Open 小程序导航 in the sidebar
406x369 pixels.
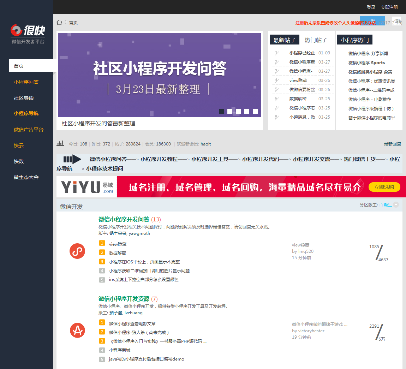pos(26,113)
